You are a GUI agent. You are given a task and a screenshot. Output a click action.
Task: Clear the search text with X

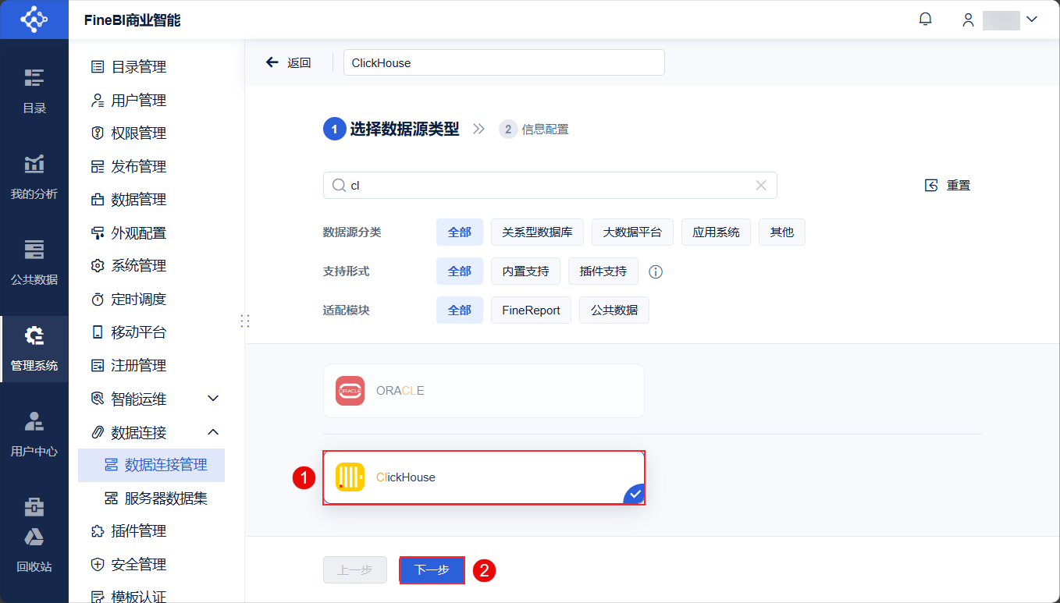click(761, 186)
